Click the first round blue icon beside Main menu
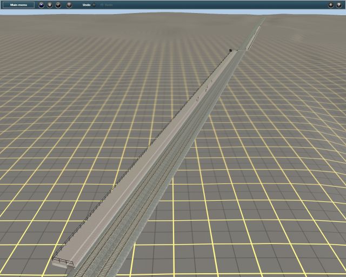Viewport: 346px width, 277px height. pyautogui.click(x=41, y=5)
